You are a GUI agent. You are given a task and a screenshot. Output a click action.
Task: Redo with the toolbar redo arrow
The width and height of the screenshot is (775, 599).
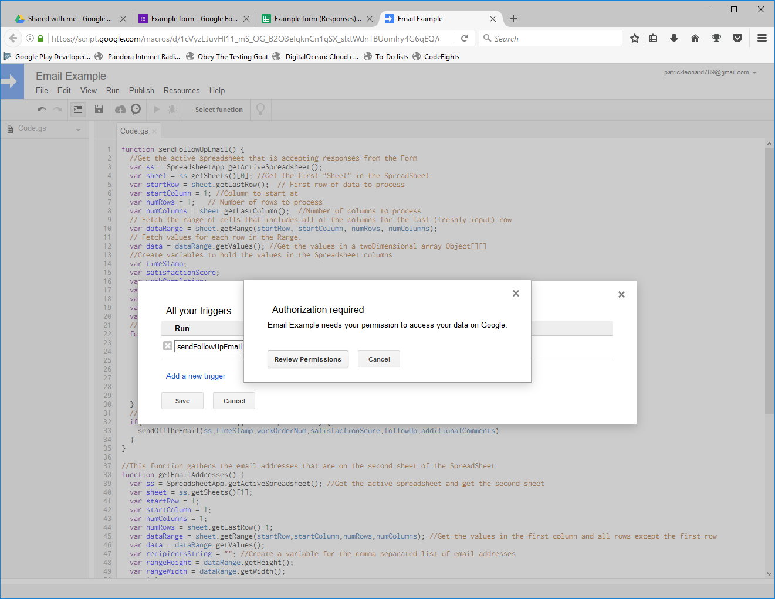click(x=57, y=110)
